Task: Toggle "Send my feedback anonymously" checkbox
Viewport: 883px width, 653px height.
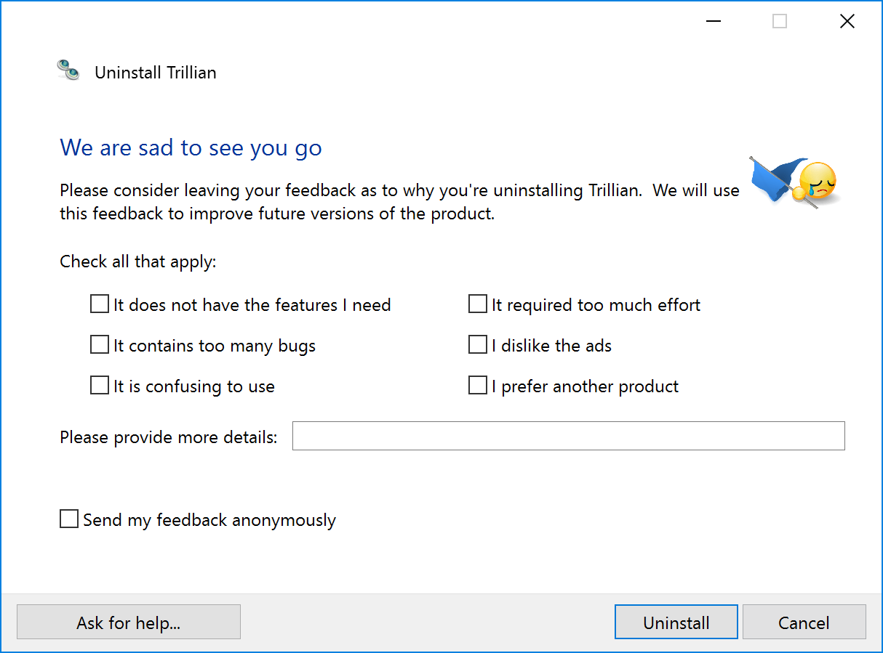Action: coord(69,519)
